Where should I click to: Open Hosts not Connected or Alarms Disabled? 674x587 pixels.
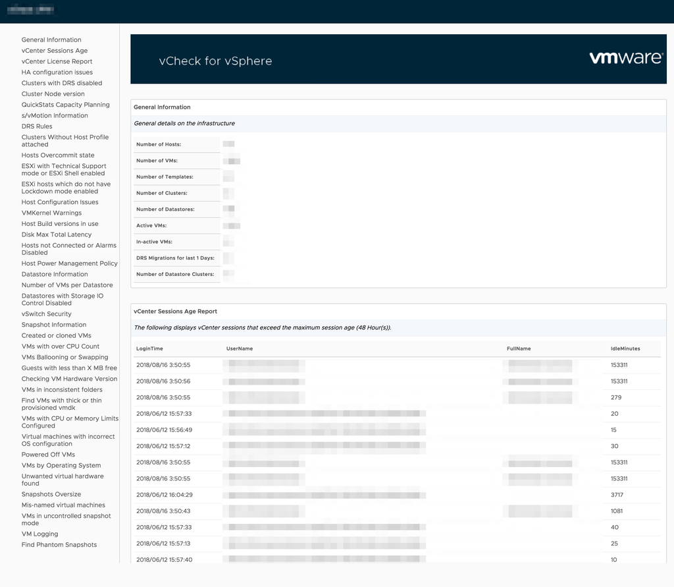coord(68,249)
